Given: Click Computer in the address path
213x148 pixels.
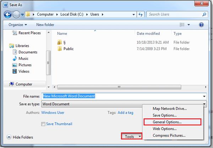Looking at the screenshot, I should pos(45,15).
